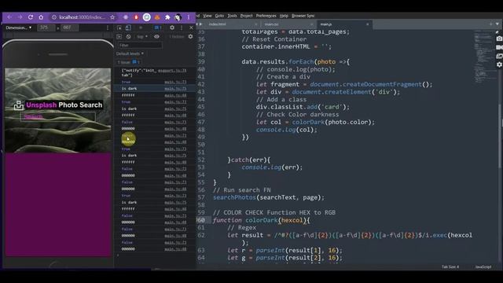
Task: Open the Preferences menu
Action: pyautogui.click(x=266, y=16)
